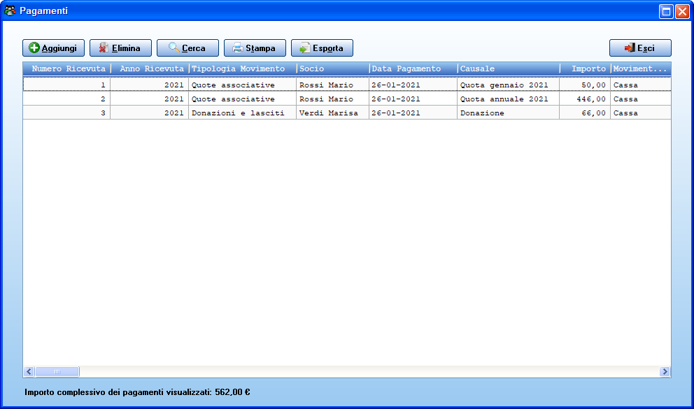Click the horizontal scrollbar right arrow
694x409 pixels.
(665, 371)
